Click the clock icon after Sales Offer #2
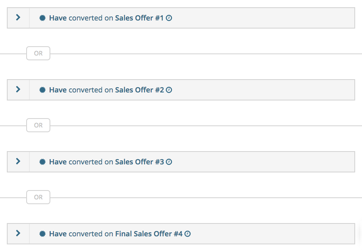 tap(169, 90)
